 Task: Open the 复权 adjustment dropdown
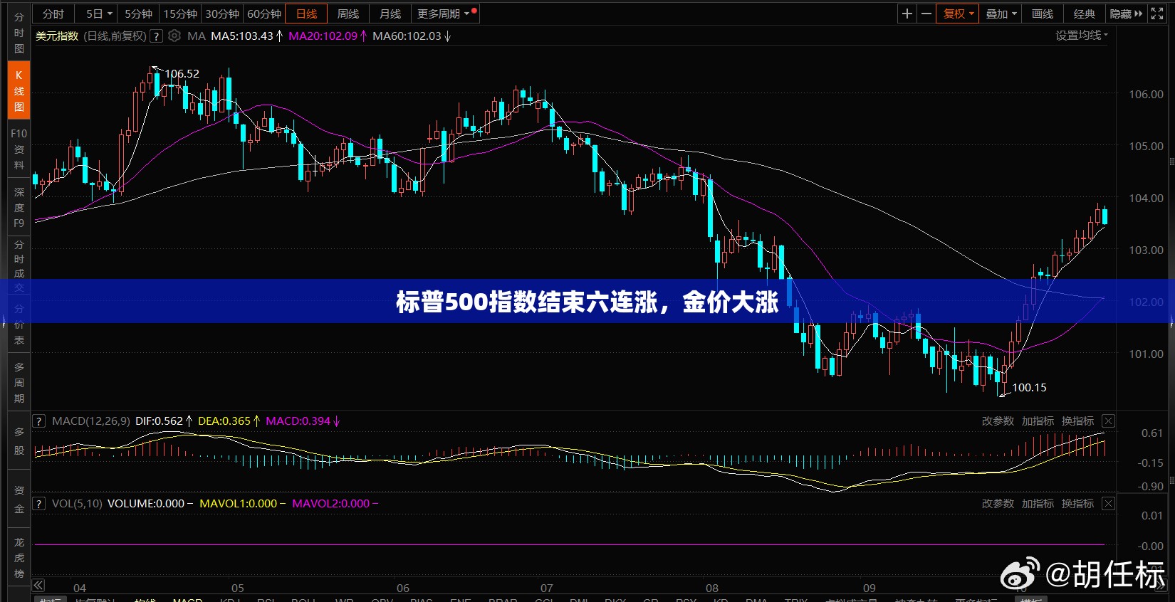pos(958,14)
